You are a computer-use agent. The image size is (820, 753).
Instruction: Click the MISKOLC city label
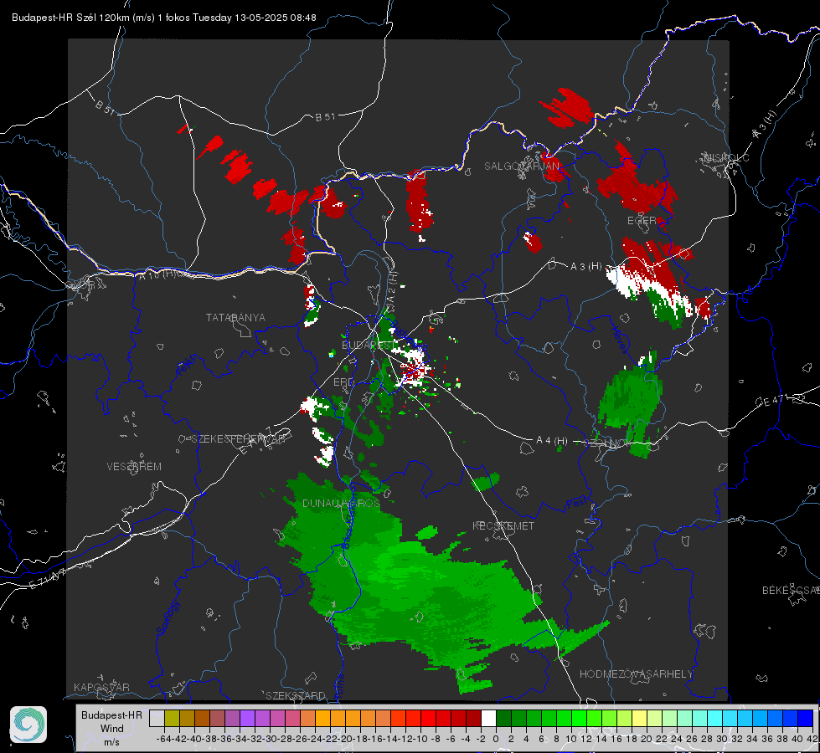coord(727,158)
